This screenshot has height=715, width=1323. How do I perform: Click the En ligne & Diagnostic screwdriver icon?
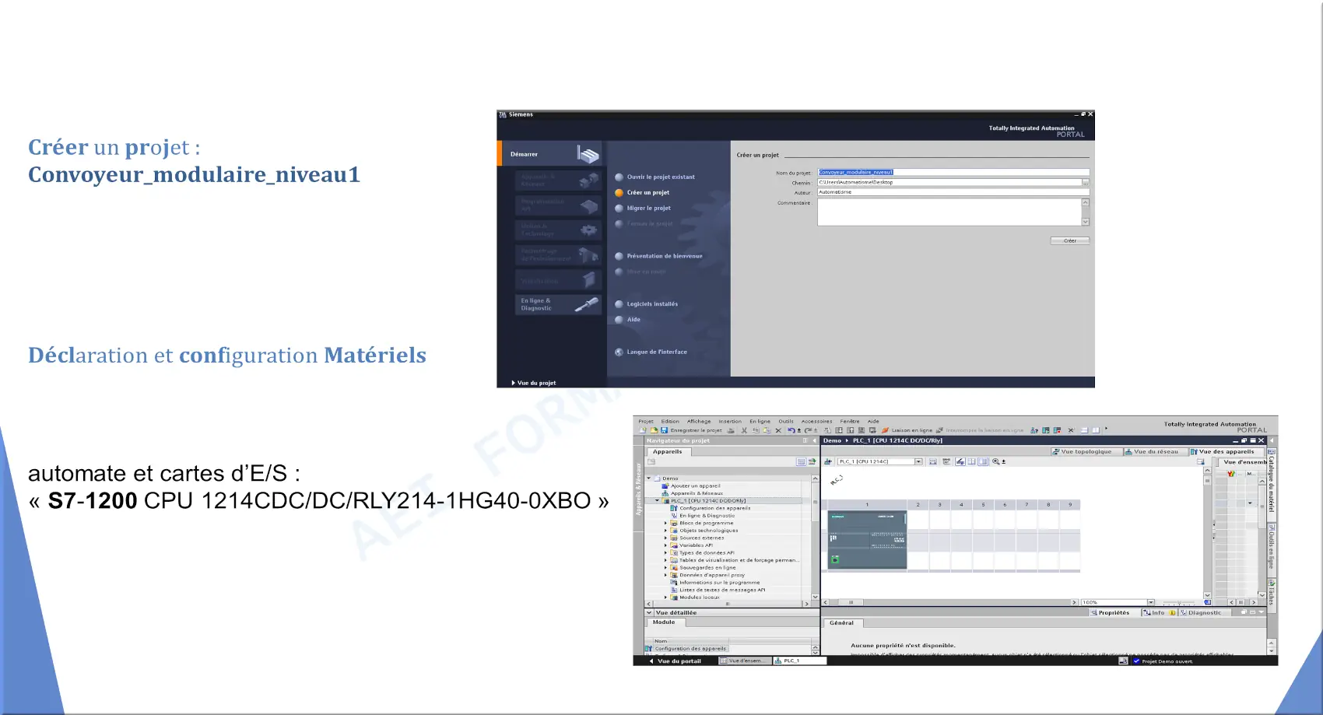[x=587, y=304]
